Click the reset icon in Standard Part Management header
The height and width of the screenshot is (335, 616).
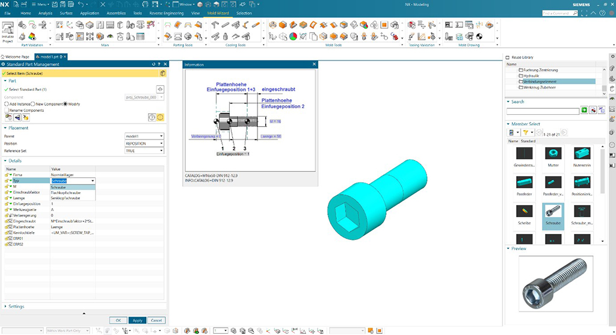pos(153,64)
